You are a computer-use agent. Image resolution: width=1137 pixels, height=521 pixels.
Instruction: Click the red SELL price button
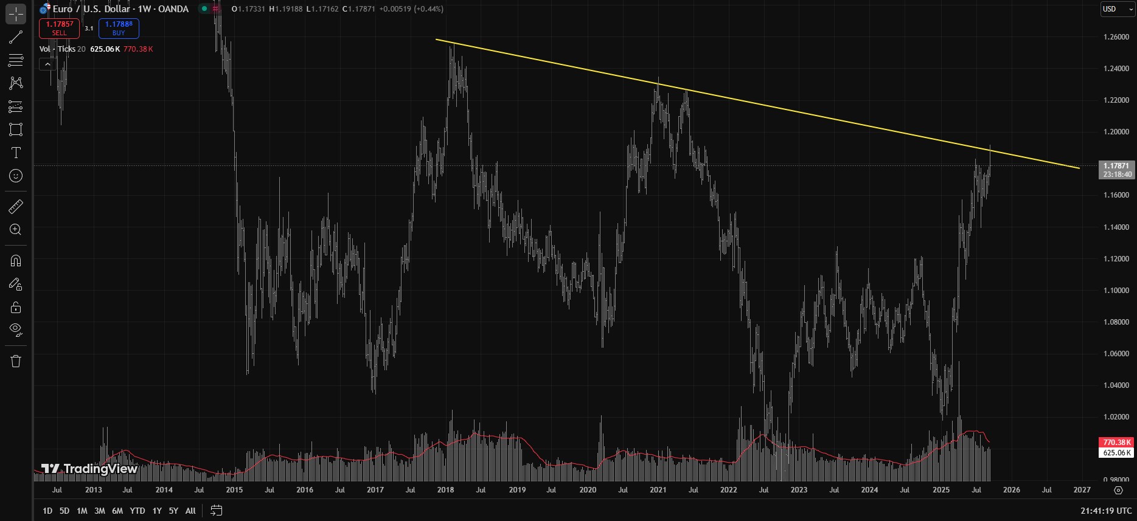(x=59, y=28)
